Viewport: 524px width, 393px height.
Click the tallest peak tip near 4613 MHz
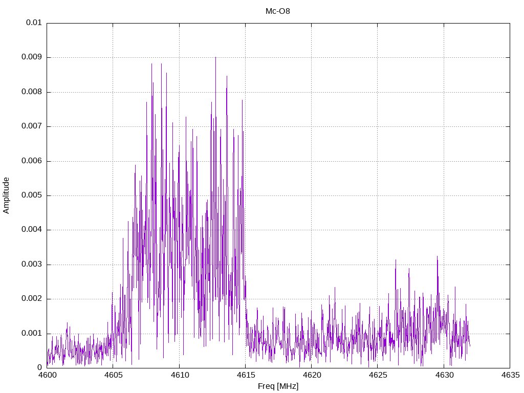(215, 57)
